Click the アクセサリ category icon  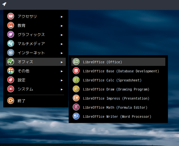point(11,16)
